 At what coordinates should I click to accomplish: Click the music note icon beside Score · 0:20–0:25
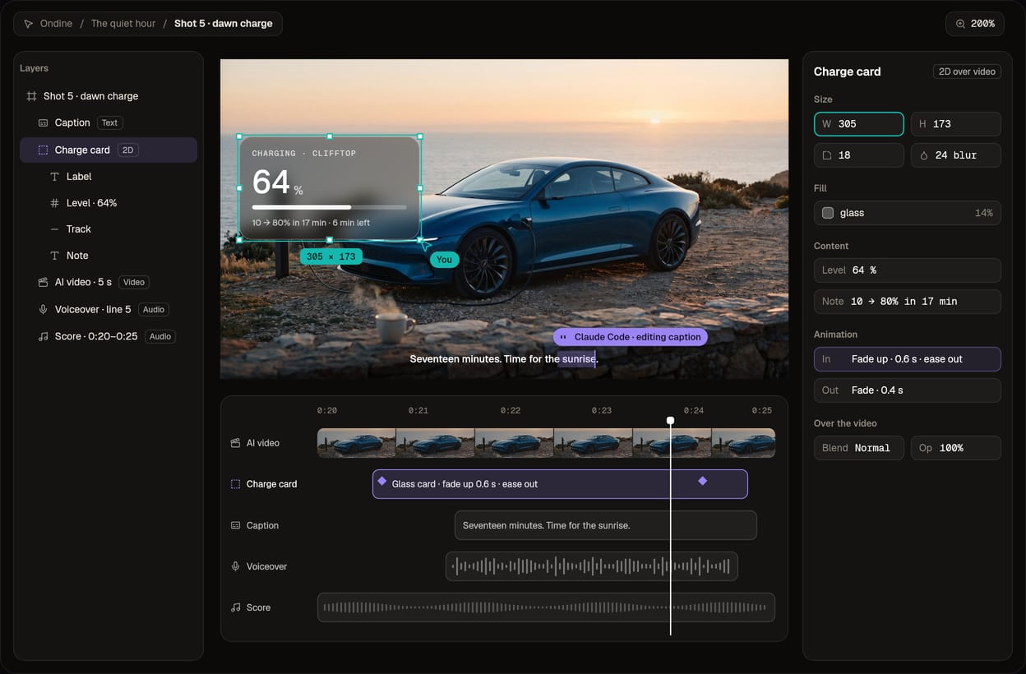(x=44, y=336)
